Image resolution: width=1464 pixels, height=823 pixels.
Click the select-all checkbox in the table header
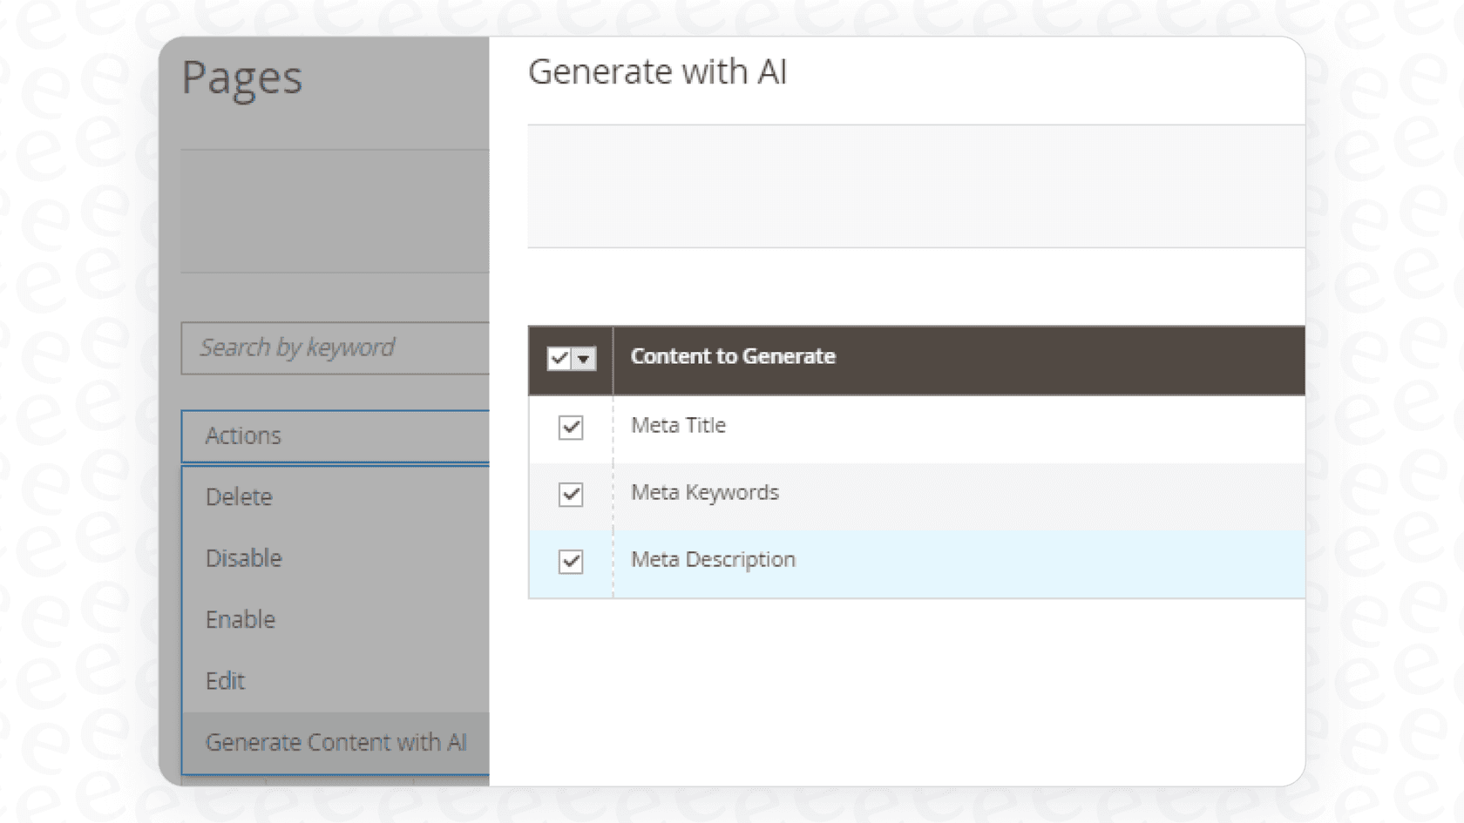(559, 357)
